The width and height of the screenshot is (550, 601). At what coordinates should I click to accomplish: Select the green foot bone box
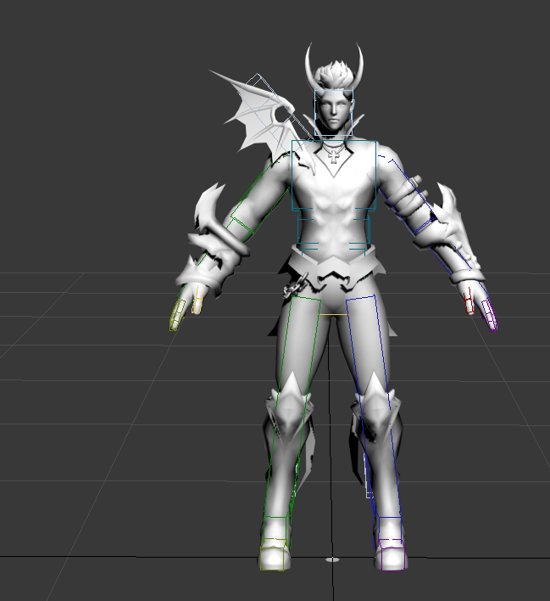coord(275,528)
